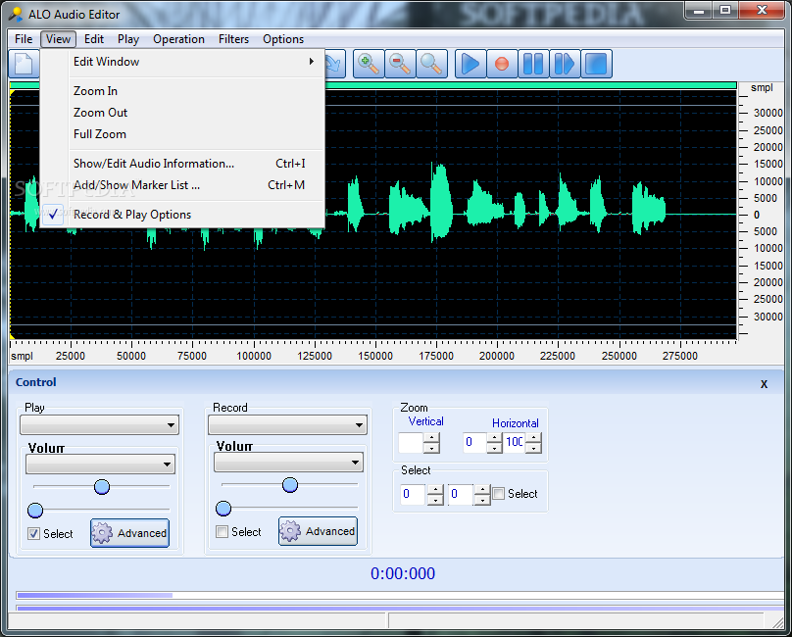Click the Play Advanced button
The height and width of the screenshot is (637, 792).
[x=129, y=533]
